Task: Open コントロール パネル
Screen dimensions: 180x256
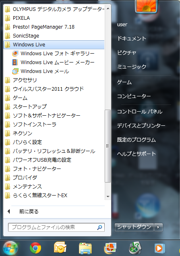Action: click(140, 112)
